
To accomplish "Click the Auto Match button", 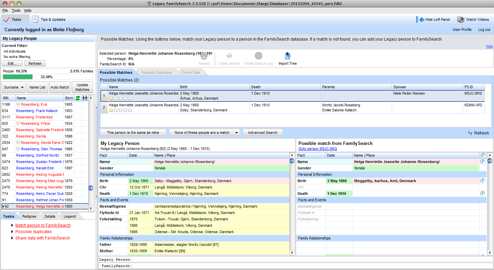I will 60,87.
